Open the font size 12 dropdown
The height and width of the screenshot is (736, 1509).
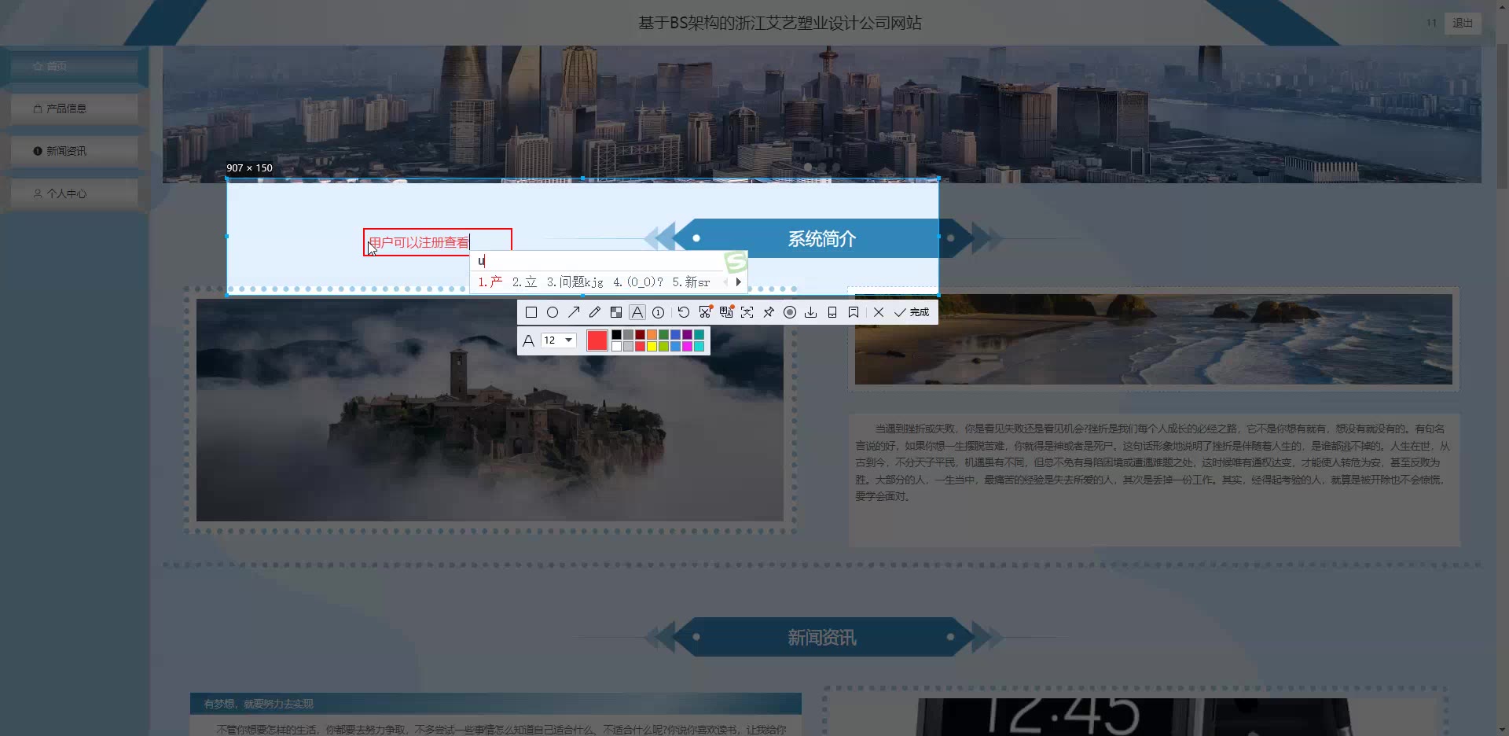pos(559,340)
